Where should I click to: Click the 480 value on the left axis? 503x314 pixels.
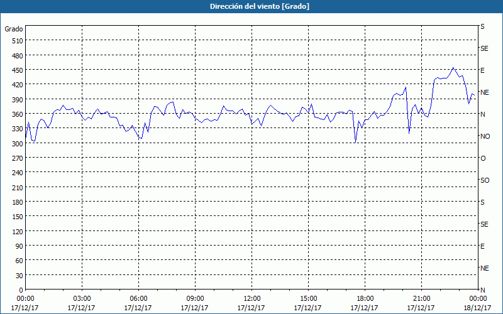(18, 56)
